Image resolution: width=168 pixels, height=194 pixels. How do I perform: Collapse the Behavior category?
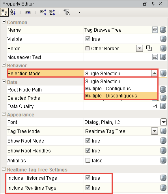(x=4, y=65)
